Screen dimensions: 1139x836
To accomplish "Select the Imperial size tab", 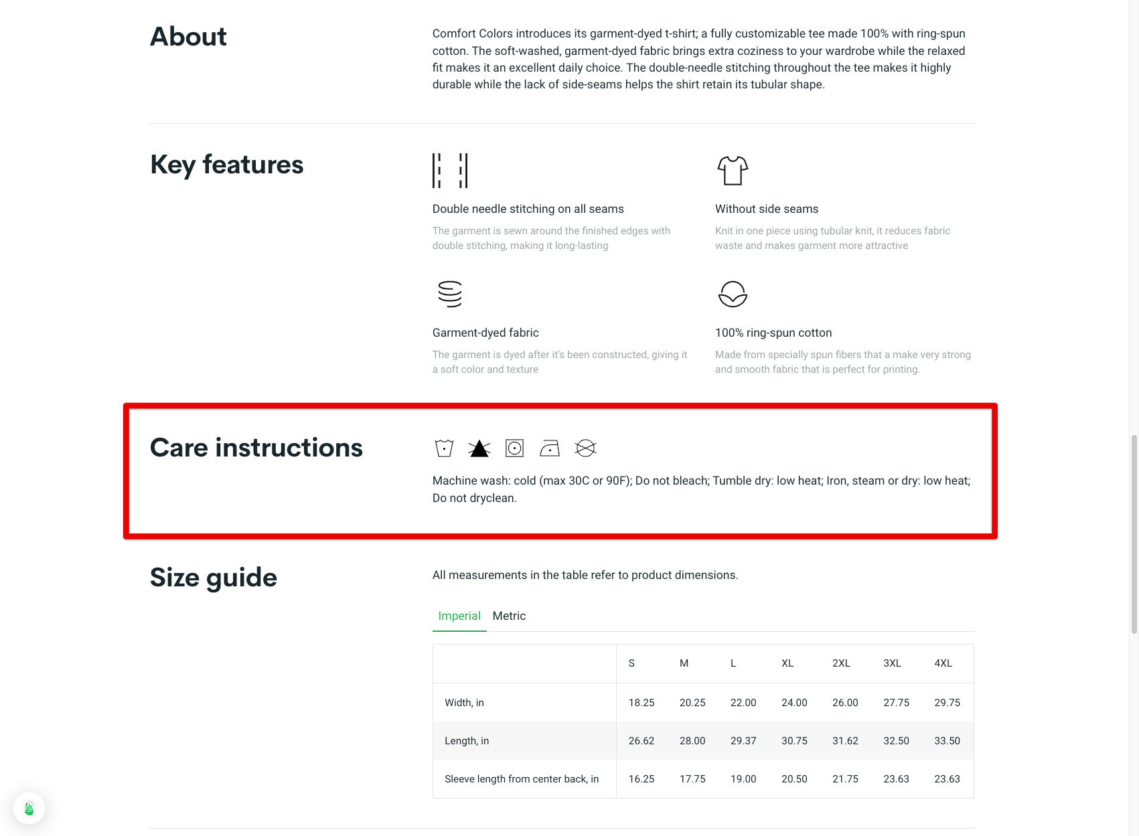I will 459,616.
